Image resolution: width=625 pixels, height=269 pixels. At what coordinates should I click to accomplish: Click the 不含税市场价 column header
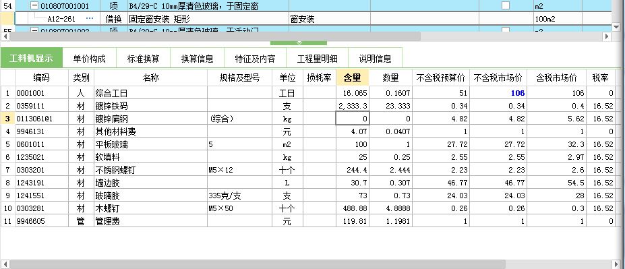498,78
